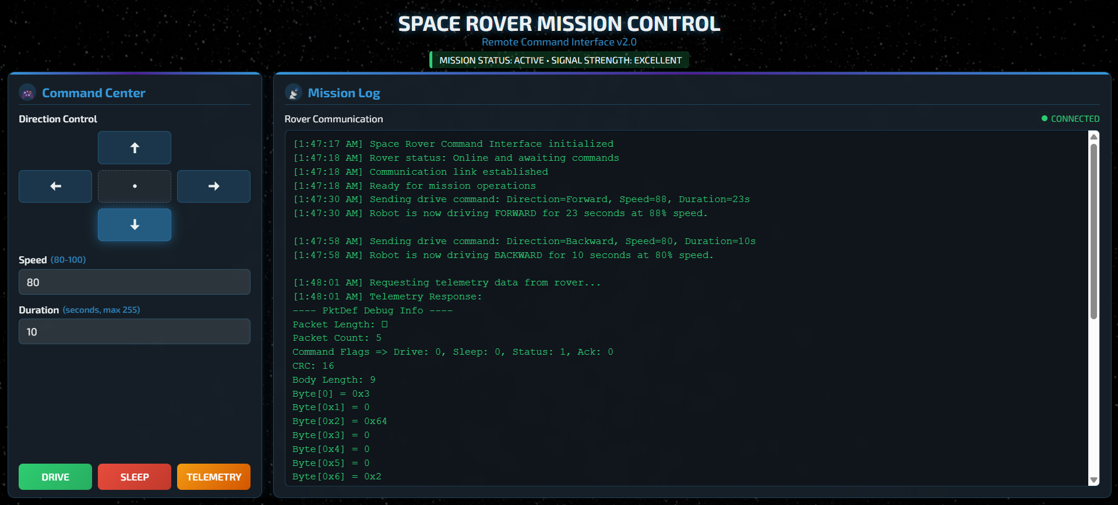Image resolution: width=1118 pixels, height=505 pixels.
Task: Request data with the TELEMETRY button
Action: 214,477
